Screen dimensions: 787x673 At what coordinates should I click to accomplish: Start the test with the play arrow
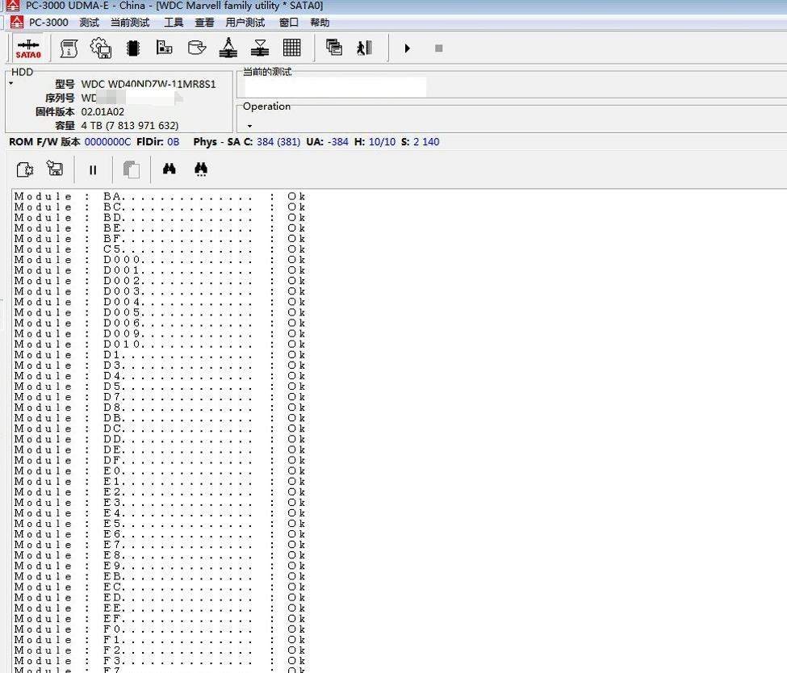tap(408, 48)
